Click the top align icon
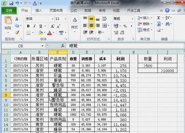Screen dimensions: 185x133 click(x=85, y=19)
